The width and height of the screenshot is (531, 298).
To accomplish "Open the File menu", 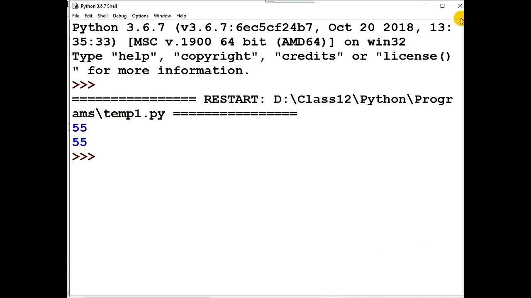I will coord(76,16).
